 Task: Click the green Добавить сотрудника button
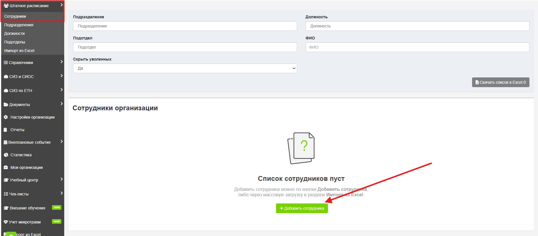pos(302,208)
